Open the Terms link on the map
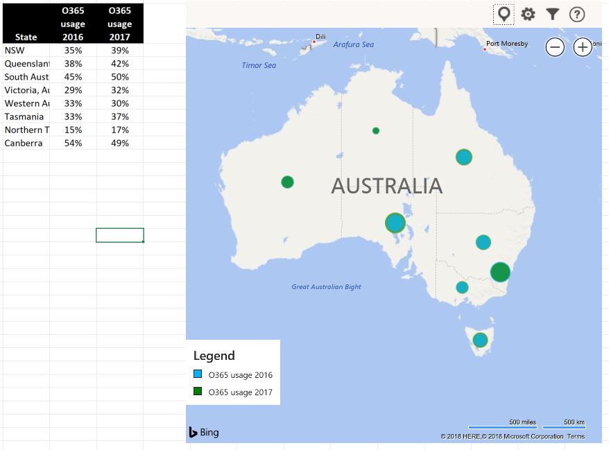 click(576, 436)
